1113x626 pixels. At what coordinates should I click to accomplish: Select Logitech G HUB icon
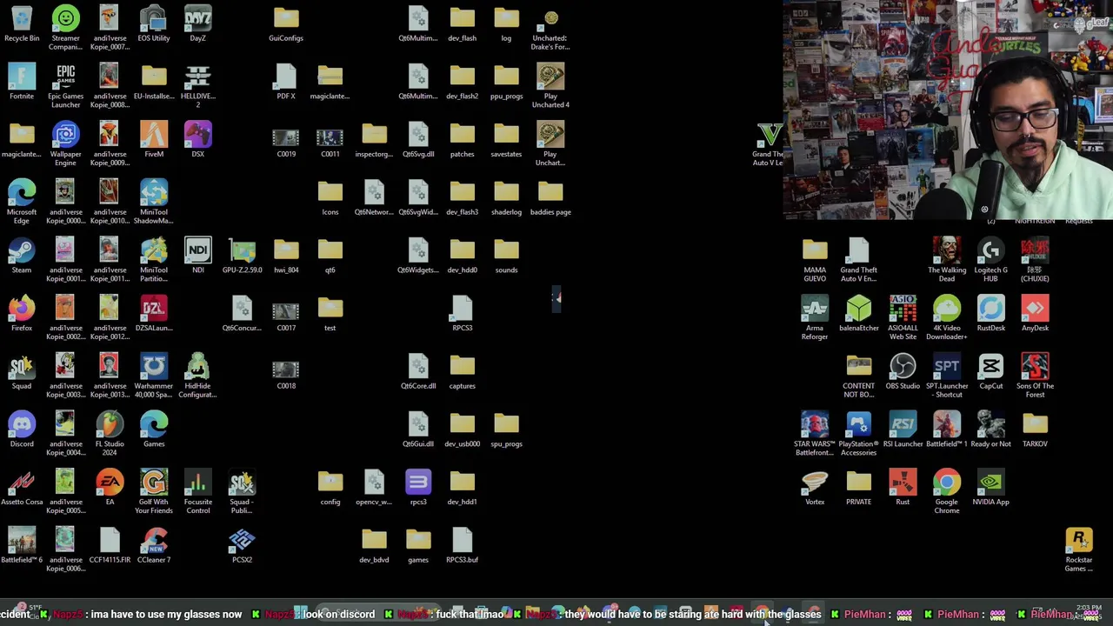[x=990, y=260]
